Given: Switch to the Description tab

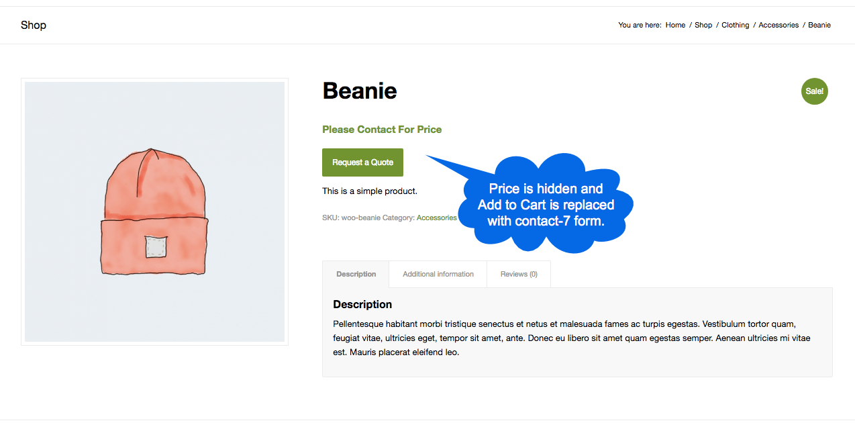Looking at the screenshot, I should click(x=356, y=274).
